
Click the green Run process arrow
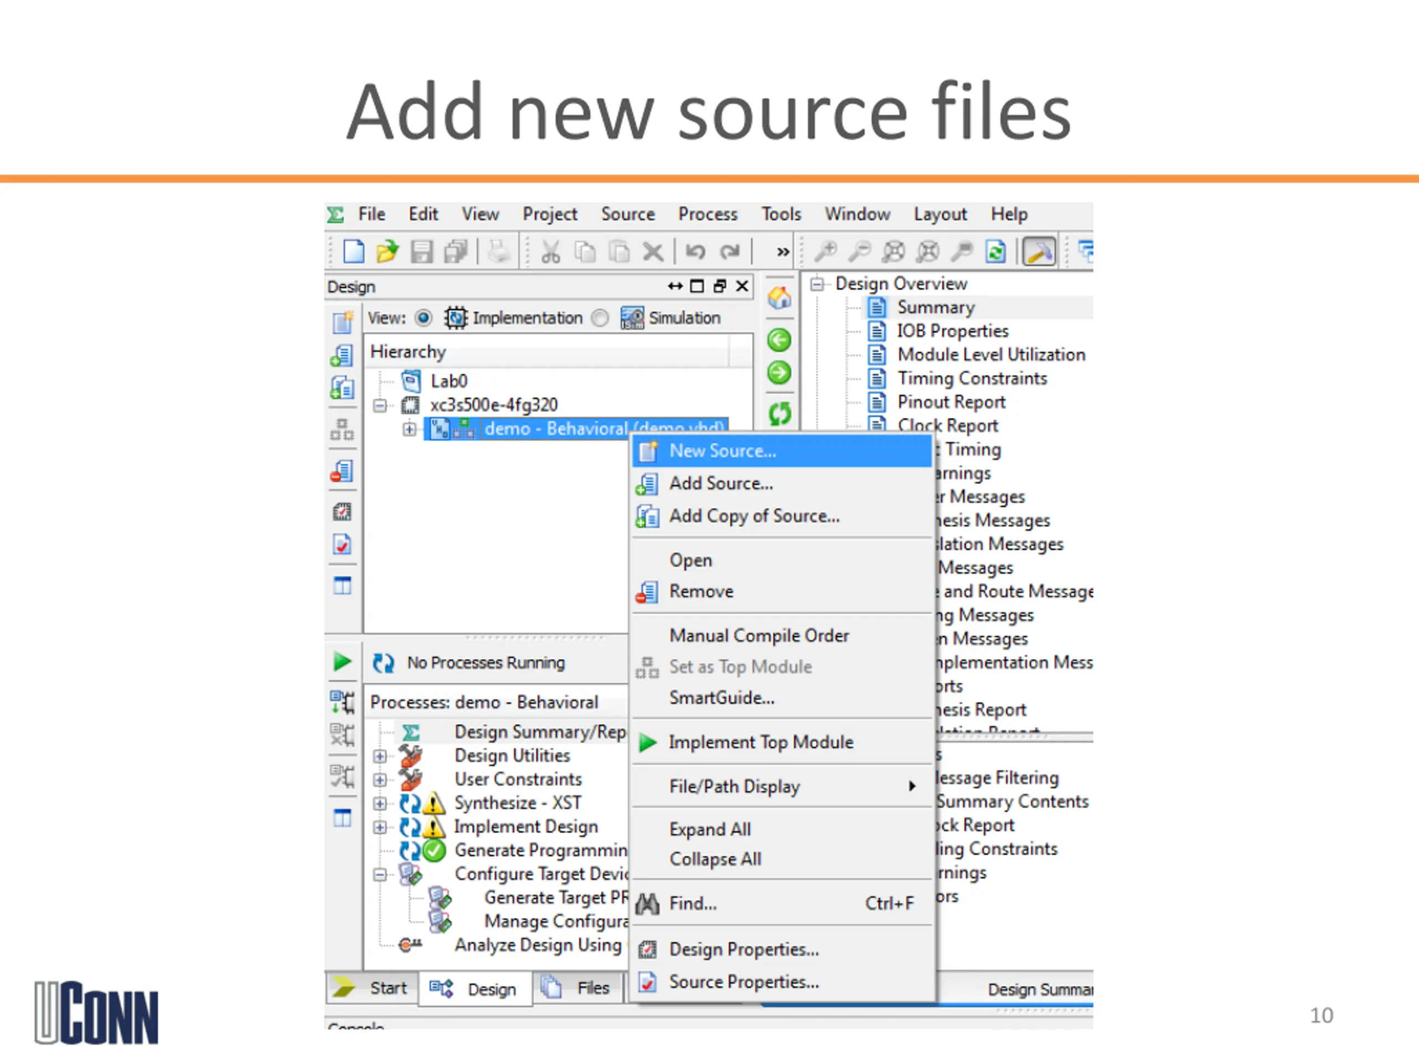(342, 661)
